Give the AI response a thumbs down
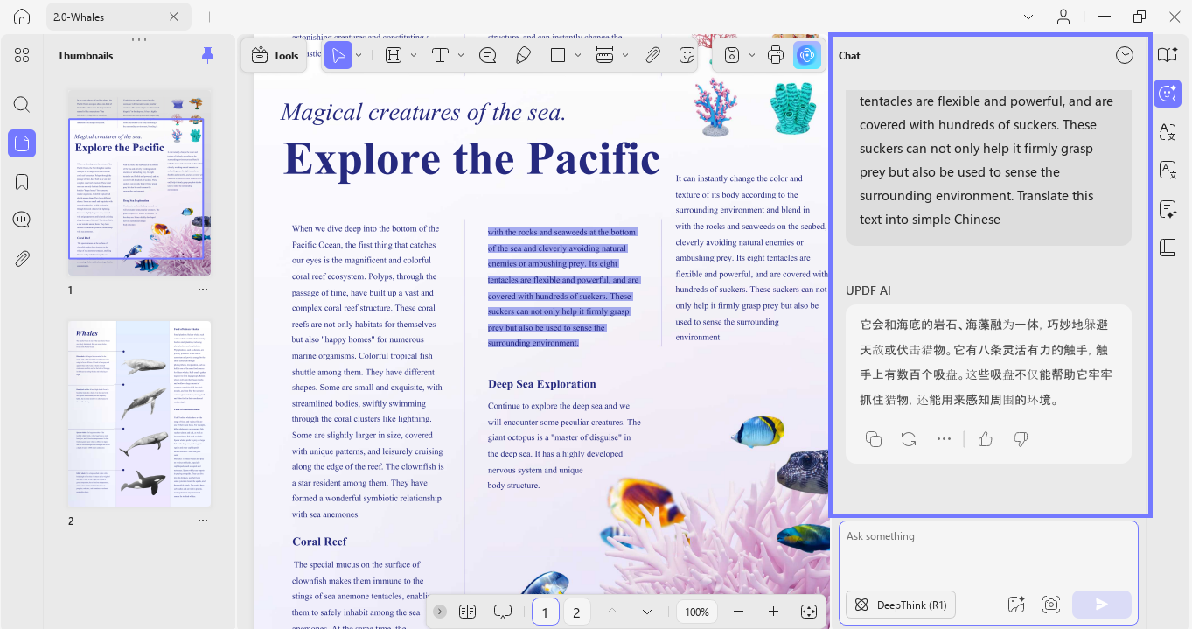Screen dimensions: 1192x629 [x=1021, y=439]
